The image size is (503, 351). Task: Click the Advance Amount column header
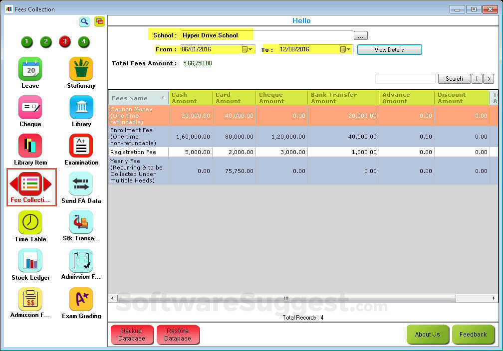point(407,98)
